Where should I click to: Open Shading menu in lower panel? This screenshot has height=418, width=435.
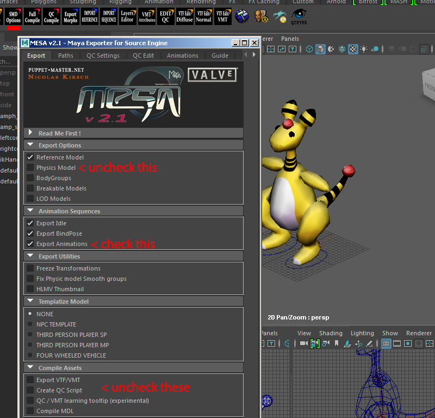point(331,333)
